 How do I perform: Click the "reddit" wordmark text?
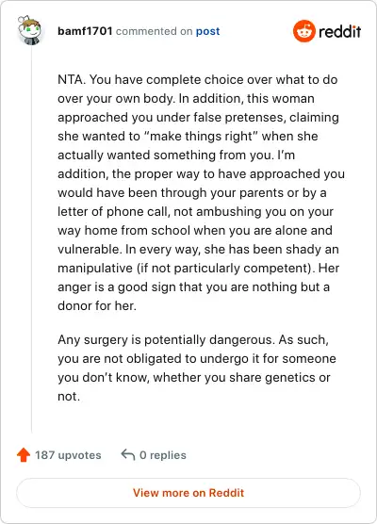(x=340, y=31)
